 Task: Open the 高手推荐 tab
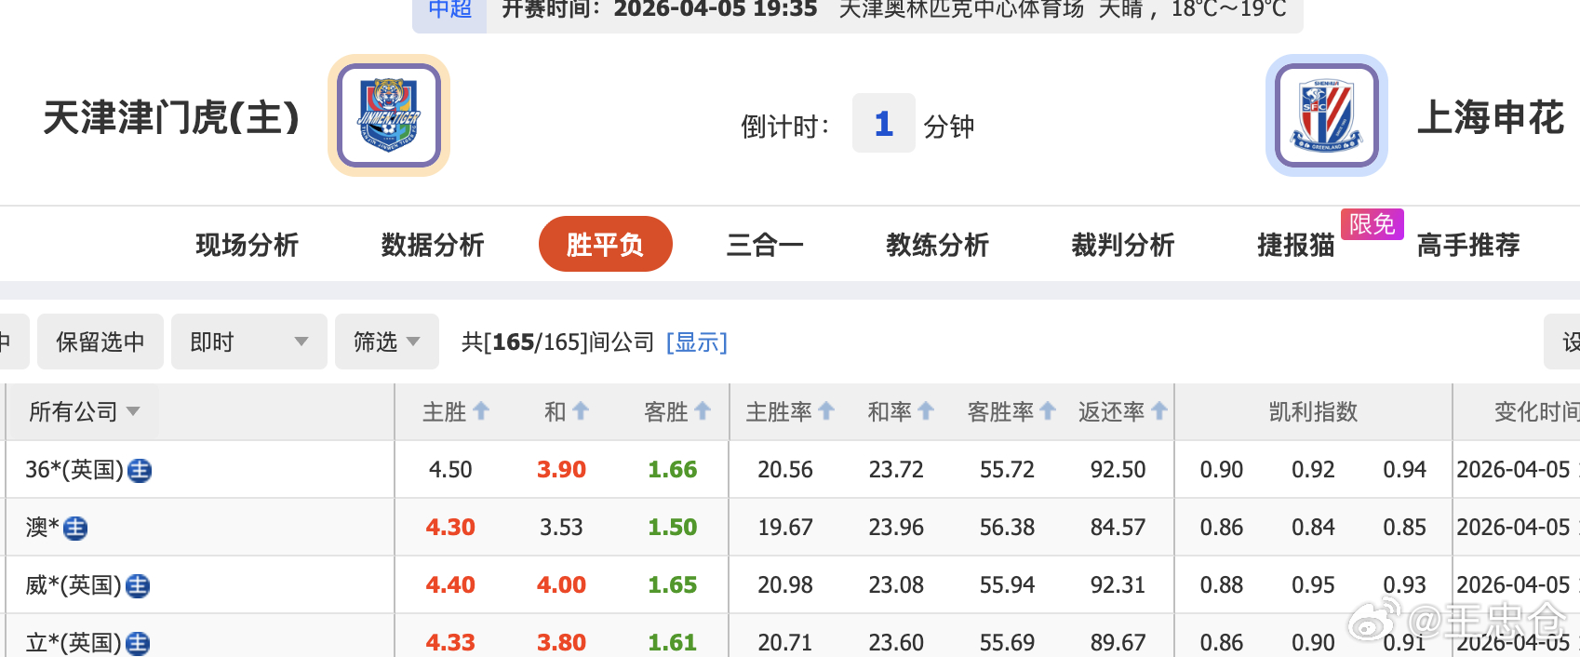1468,245
